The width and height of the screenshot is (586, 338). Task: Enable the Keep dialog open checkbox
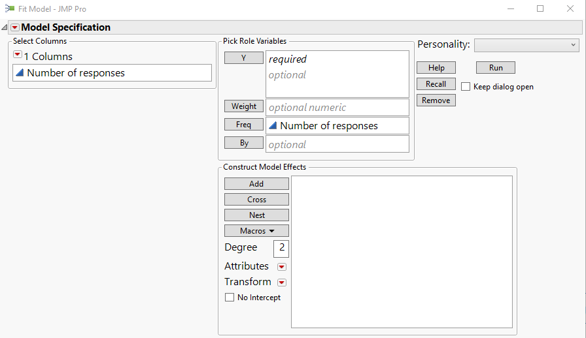tap(466, 87)
